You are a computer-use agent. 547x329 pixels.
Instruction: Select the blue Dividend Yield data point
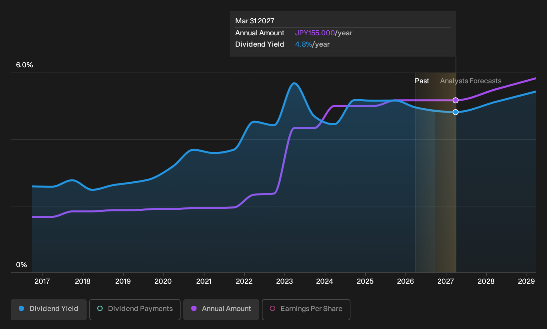[456, 112]
